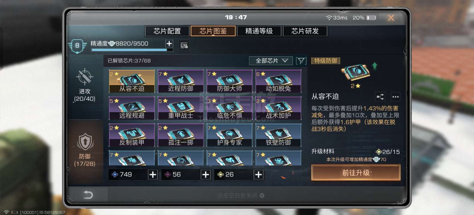This screenshot has height=215, width=474.
Task: Add mastery points with the plus button
Action: 169,44
